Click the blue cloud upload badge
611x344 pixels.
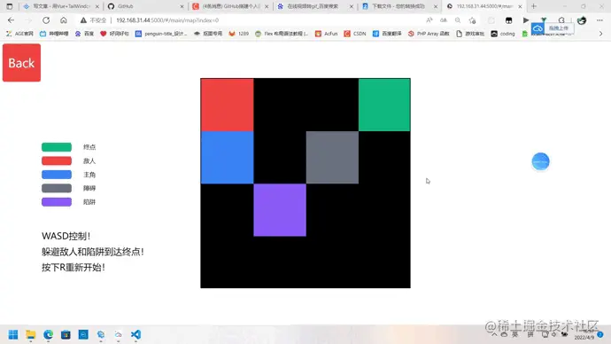[x=538, y=28]
